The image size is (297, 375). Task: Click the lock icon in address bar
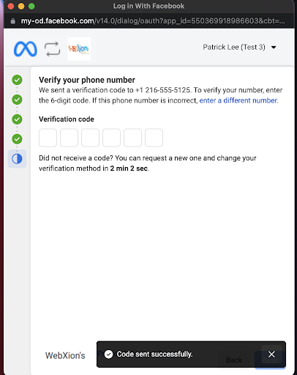coord(13,21)
